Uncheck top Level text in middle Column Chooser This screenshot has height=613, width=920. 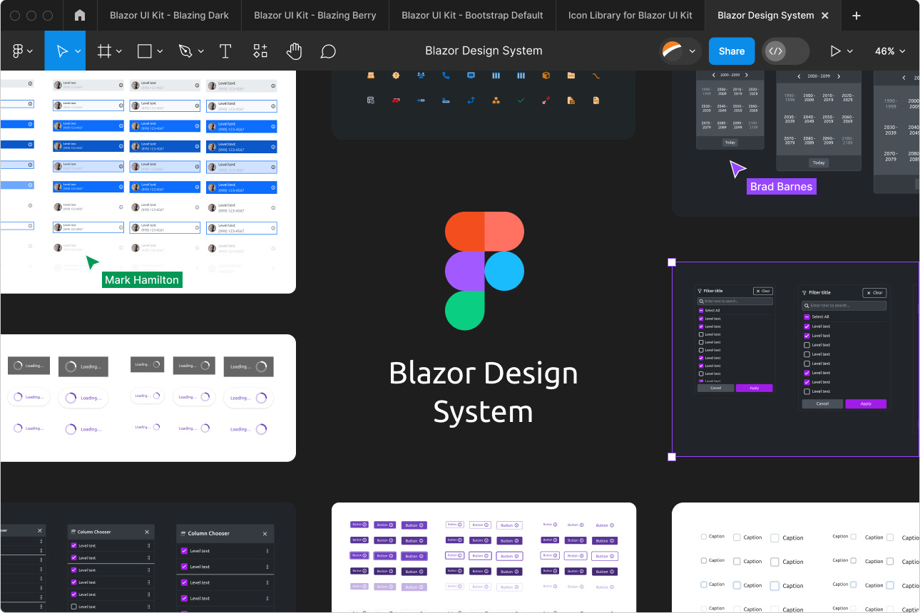(73, 546)
